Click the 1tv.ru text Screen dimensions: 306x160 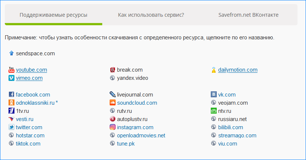[23, 111]
